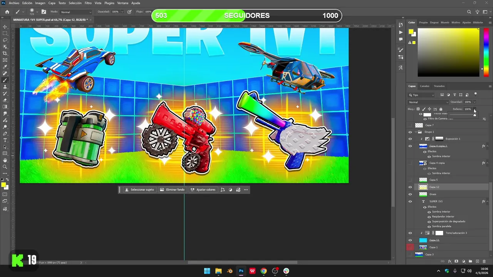The width and height of the screenshot is (493, 277).
Task: Open the Modo blend mode dropdown
Action: [76, 12]
